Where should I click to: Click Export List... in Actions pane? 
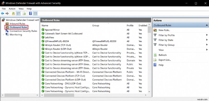[165, 60]
